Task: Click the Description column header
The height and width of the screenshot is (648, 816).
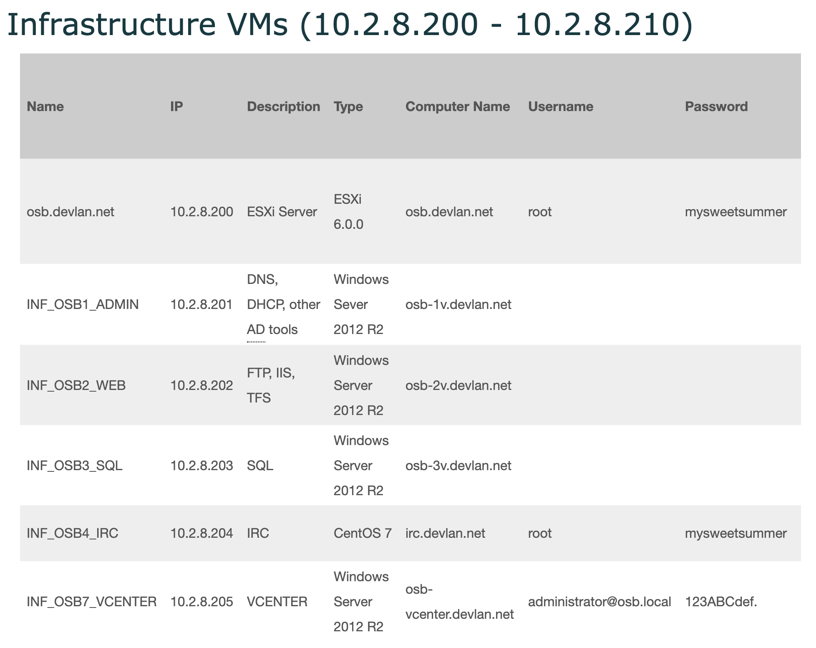Action: (283, 106)
